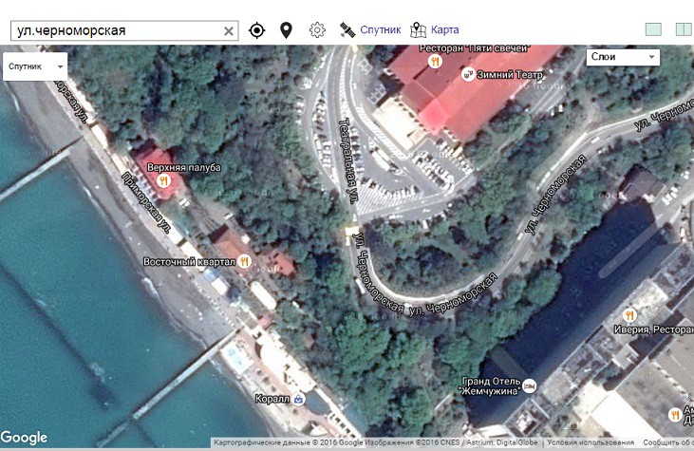694x451 pixels.
Task: Click the Гранд Отель Жемчужина hotel marker
Action: pos(530,385)
